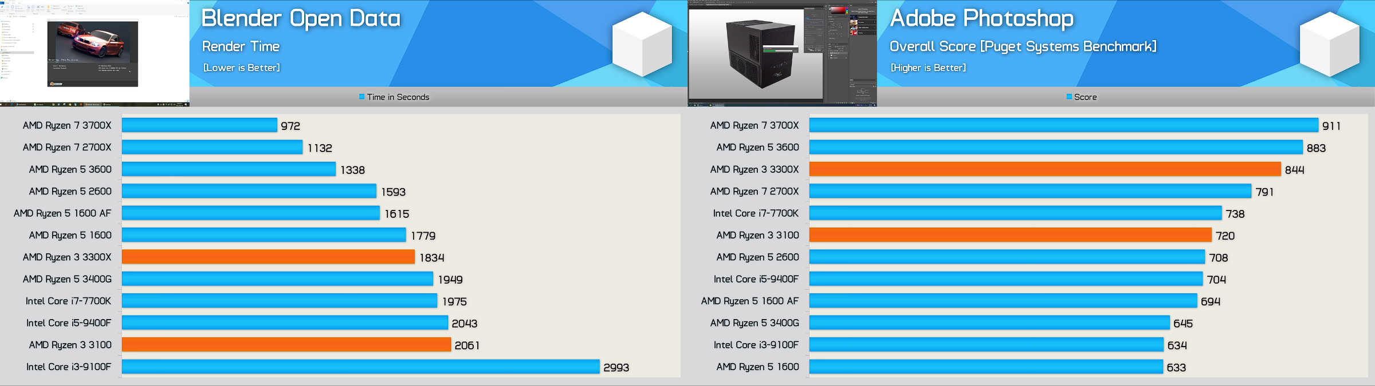Click the Ryzen 7 3700X bar in Blender chart
This screenshot has width=1375, height=386.
coord(199,125)
